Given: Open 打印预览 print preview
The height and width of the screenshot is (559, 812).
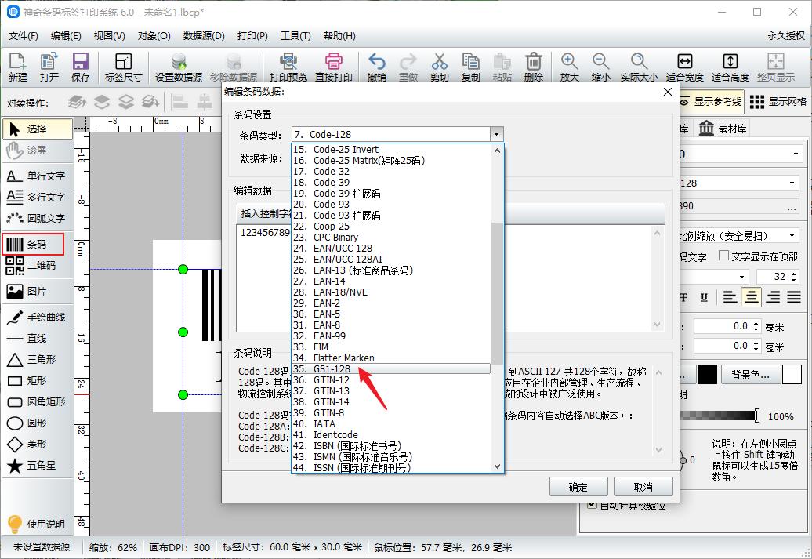Looking at the screenshot, I should pyautogui.click(x=289, y=66).
